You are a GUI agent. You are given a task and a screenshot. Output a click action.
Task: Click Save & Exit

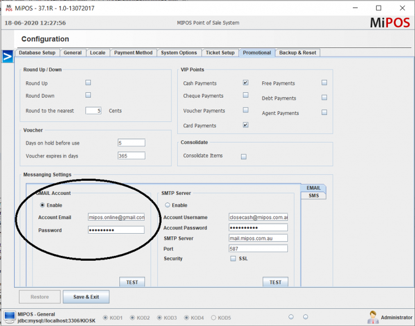86,297
